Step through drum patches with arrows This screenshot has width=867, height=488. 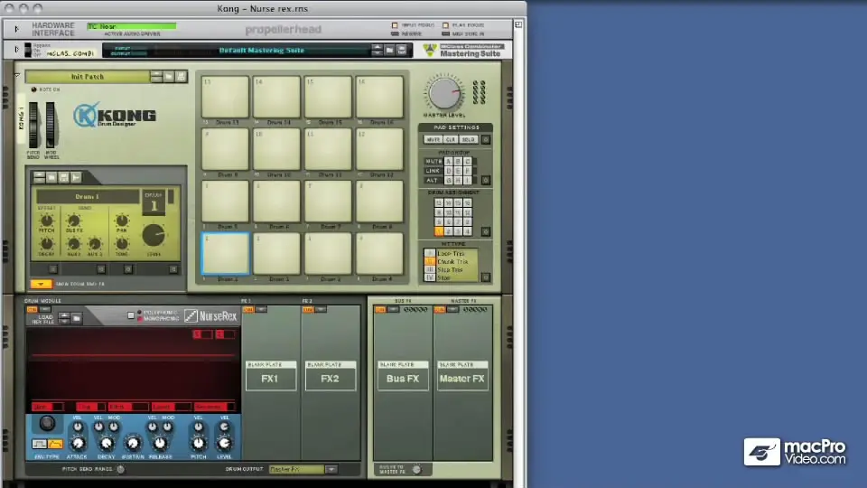(x=39, y=177)
